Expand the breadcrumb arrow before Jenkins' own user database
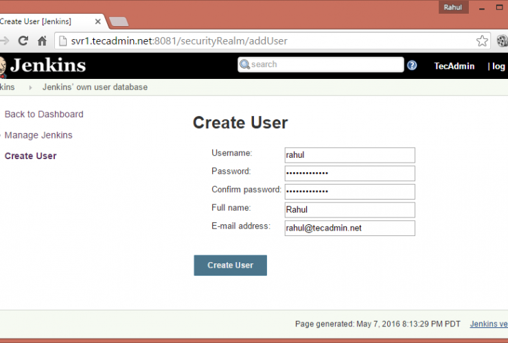508x343 pixels. tap(31, 88)
